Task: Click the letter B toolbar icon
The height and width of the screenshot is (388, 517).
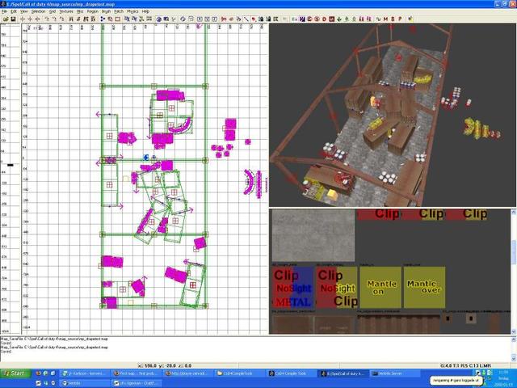Action: [x=393, y=19]
